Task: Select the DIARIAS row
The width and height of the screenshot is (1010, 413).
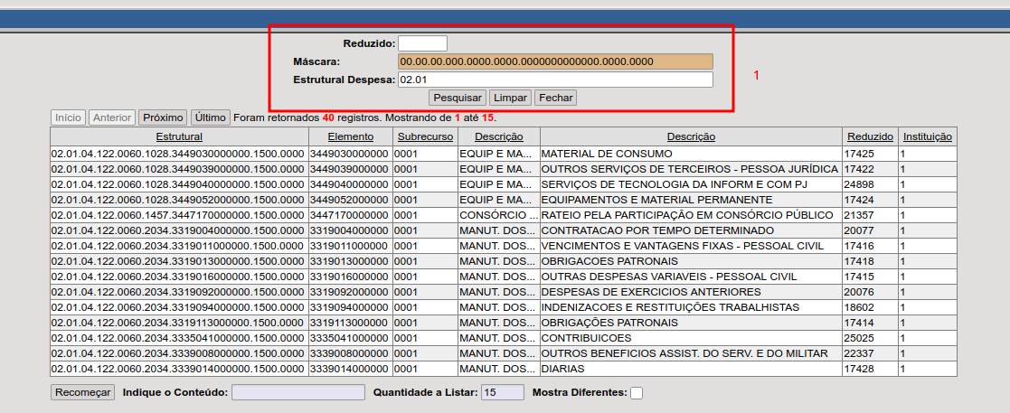Action: 562,369
